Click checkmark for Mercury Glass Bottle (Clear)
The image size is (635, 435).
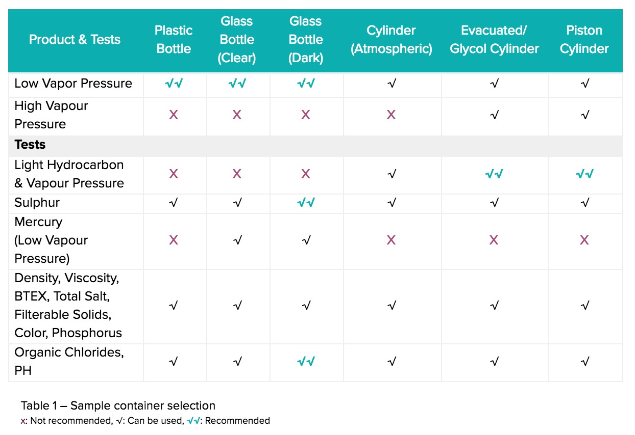[x=237, y=240]
